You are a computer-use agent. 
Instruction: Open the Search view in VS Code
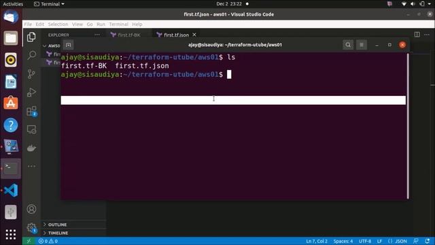[31, 55]
